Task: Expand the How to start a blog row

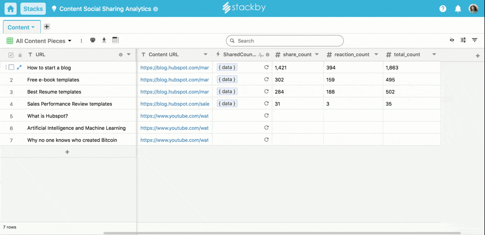Action: (x=19, y=68)
